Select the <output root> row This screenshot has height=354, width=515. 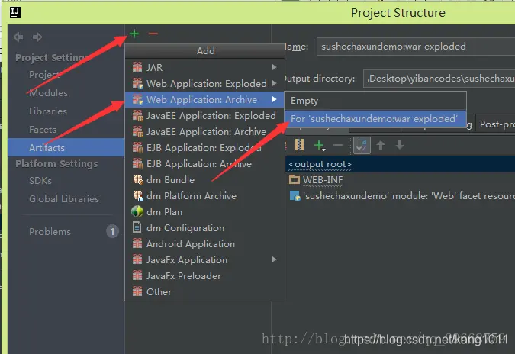[400, 163]
